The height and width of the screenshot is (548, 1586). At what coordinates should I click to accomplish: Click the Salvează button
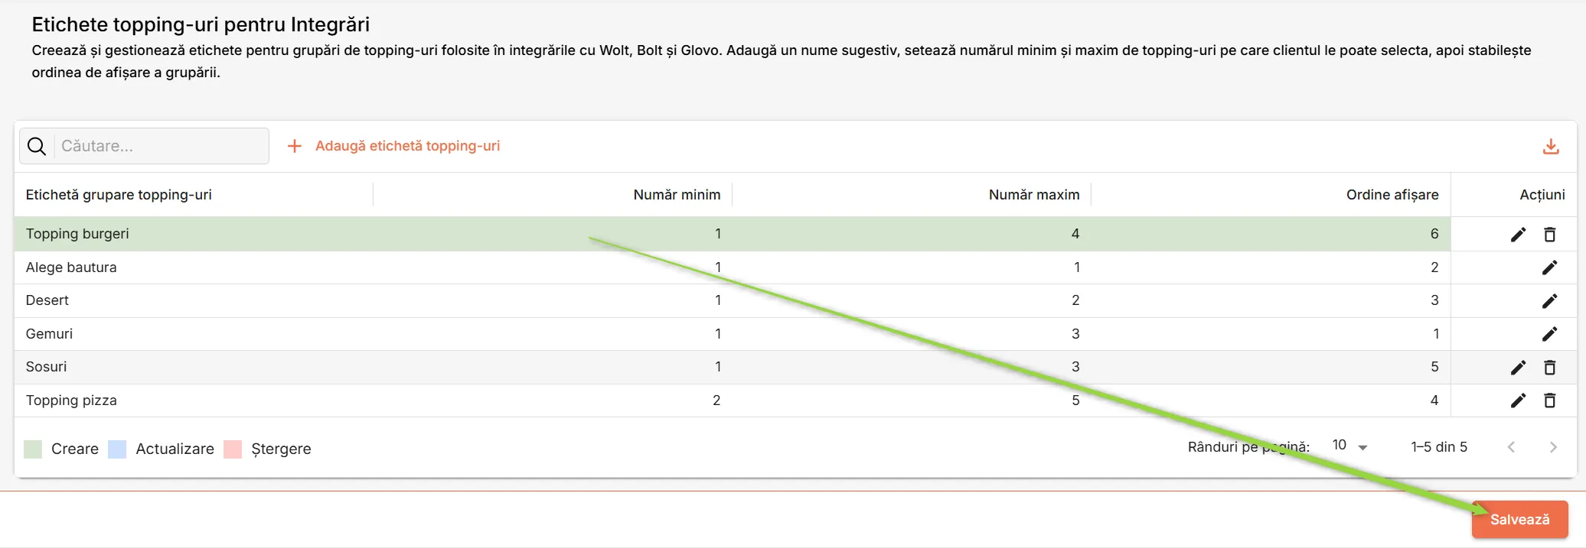click(x=1519, y=520)
